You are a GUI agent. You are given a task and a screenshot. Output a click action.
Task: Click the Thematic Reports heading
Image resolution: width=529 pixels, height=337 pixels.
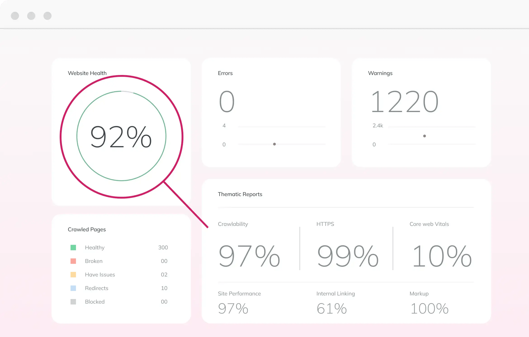click(240, 194)
